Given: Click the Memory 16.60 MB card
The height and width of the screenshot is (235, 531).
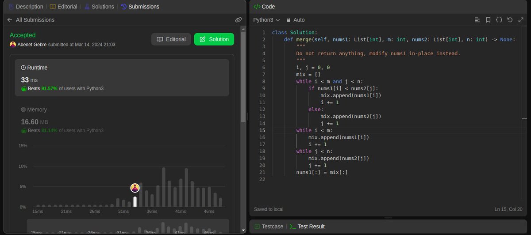Looking at the screenshot, I should (122, 120).
